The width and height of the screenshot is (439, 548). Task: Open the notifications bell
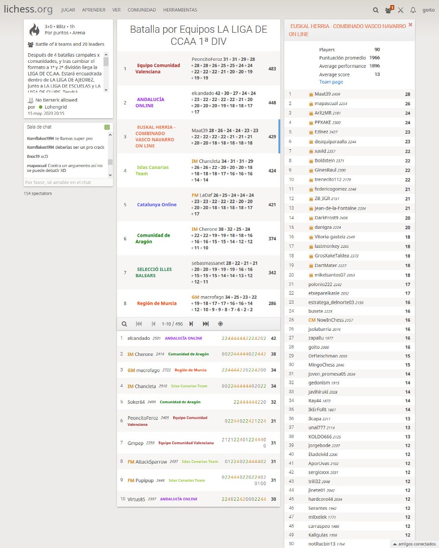pyautogui.click(x=413, y=10)
